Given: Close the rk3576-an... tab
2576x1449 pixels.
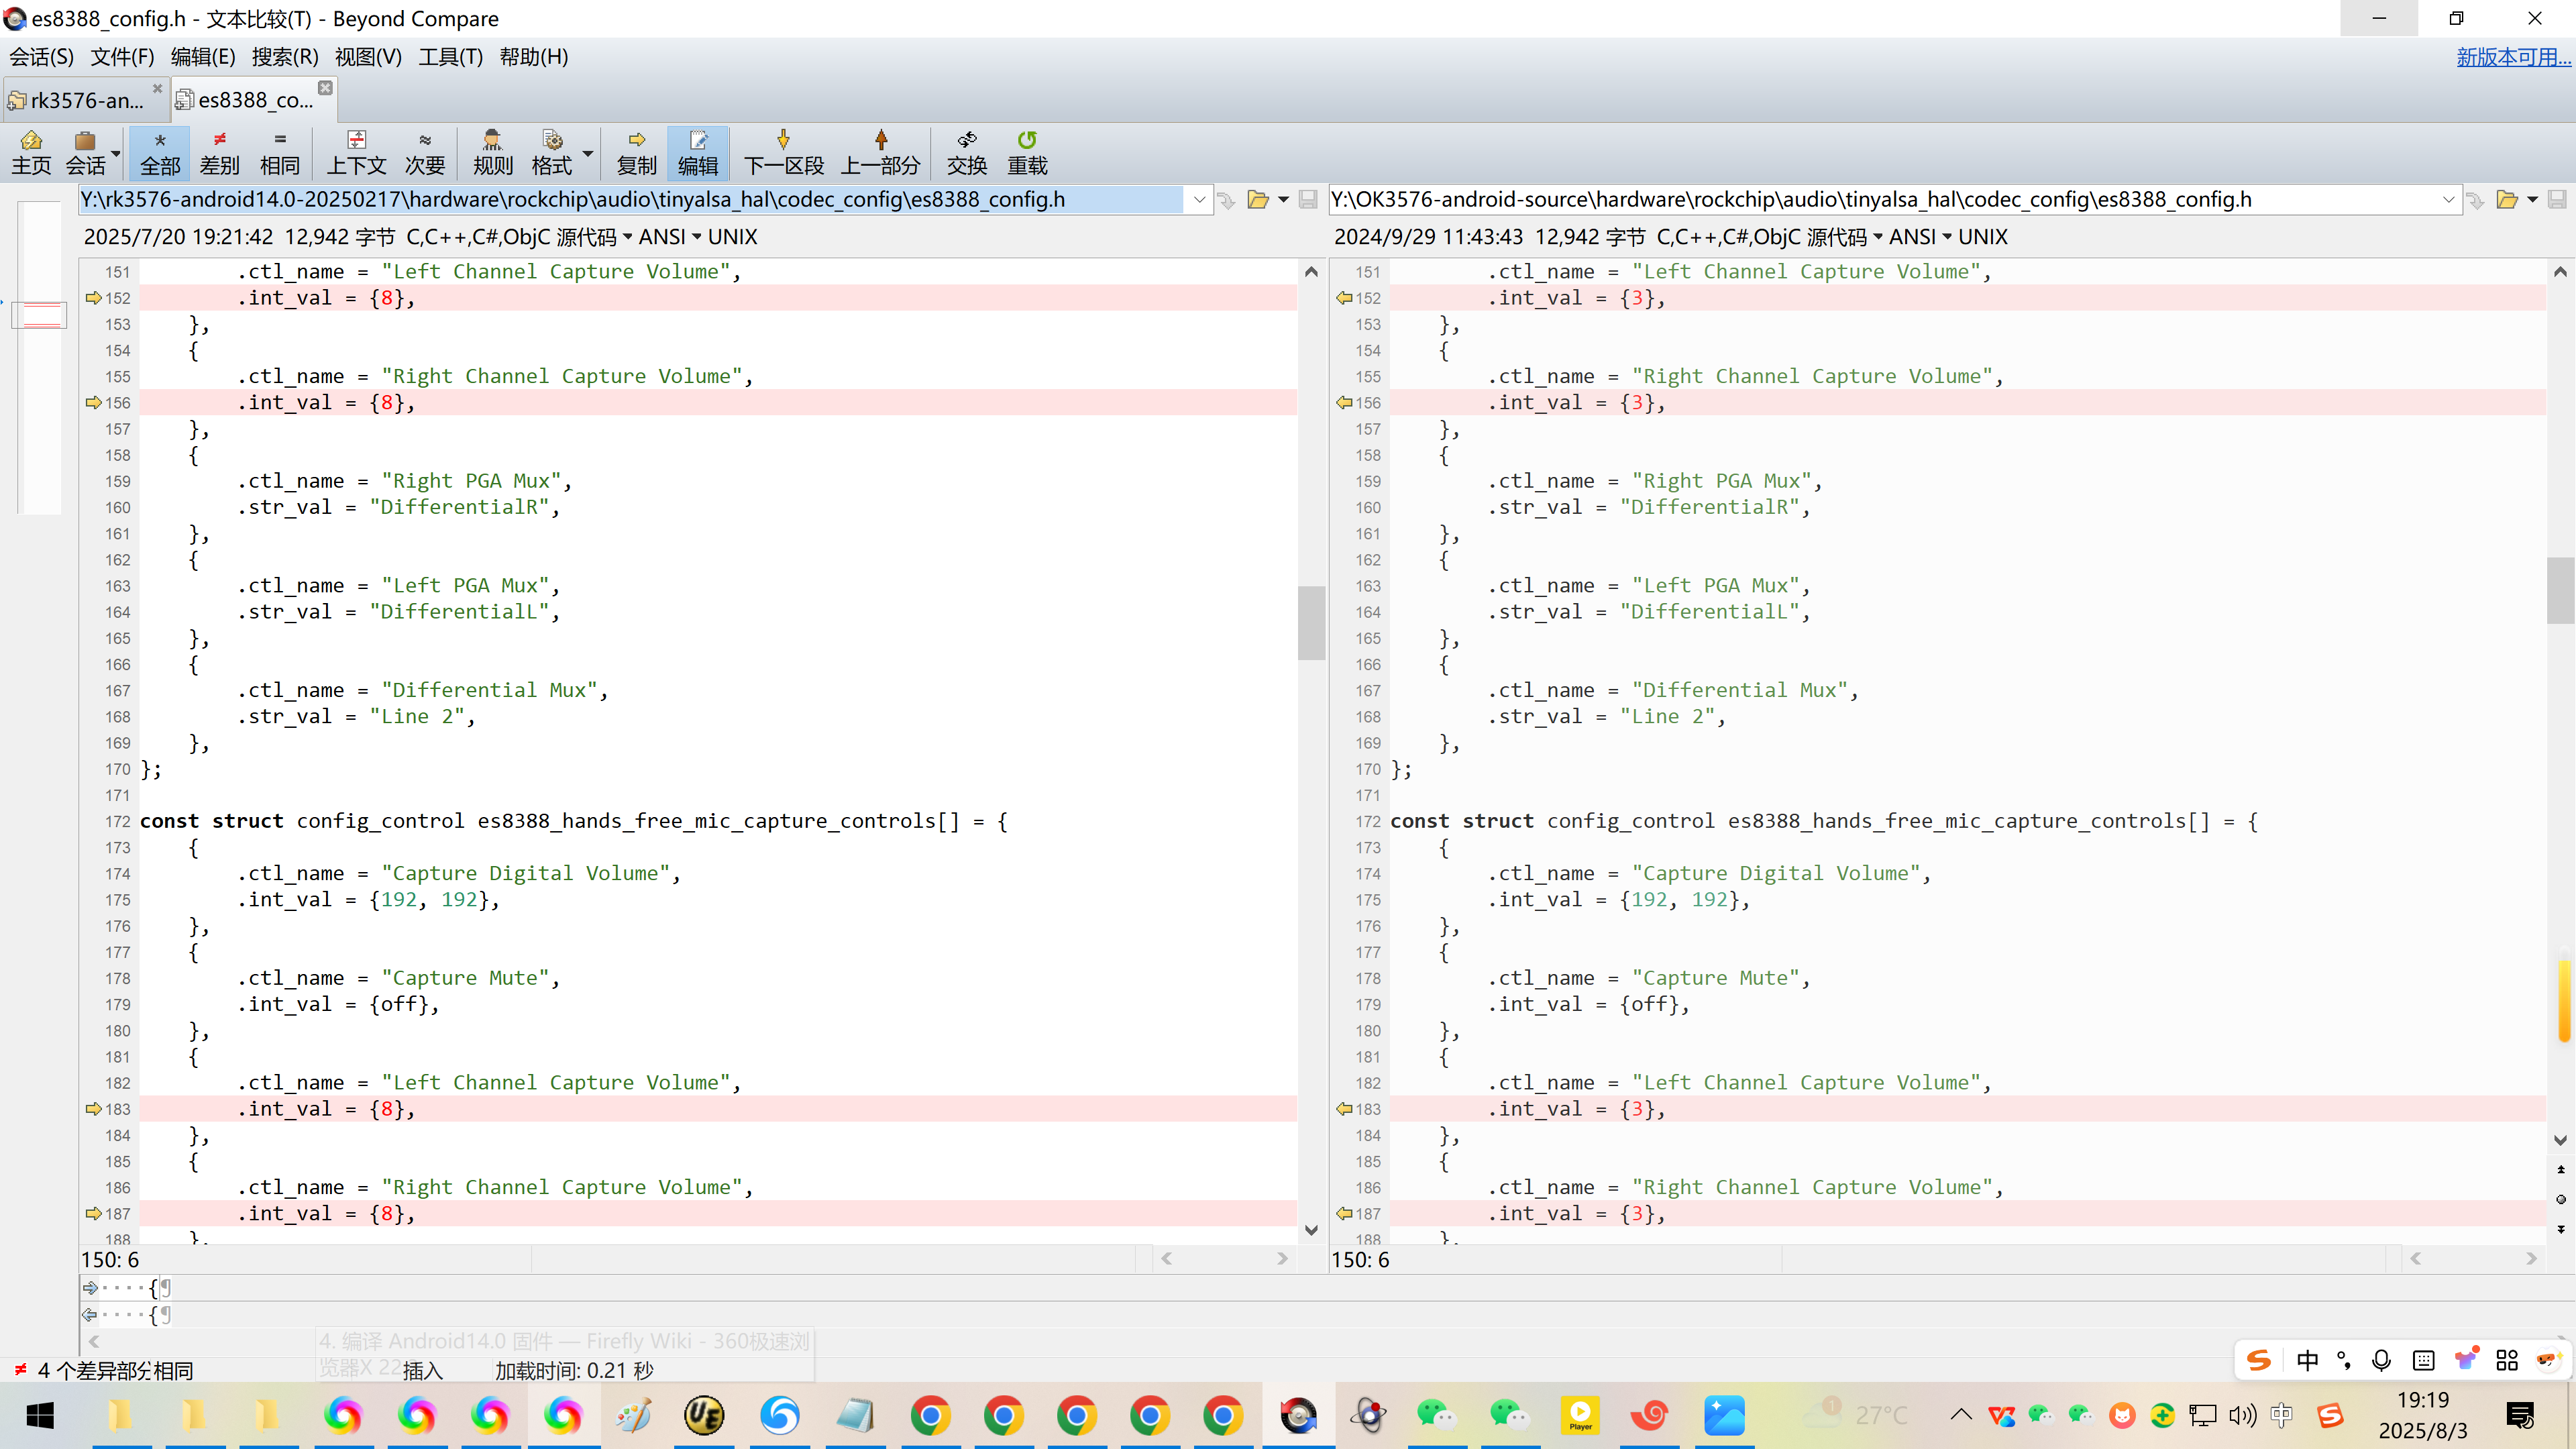Looking at the screenshot, I should click(x=157, y=88).
